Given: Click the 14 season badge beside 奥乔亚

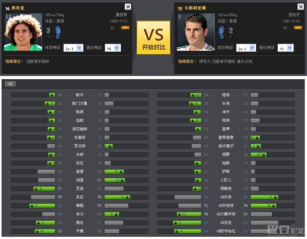Looking at the screenshot, I should [7, 9].
